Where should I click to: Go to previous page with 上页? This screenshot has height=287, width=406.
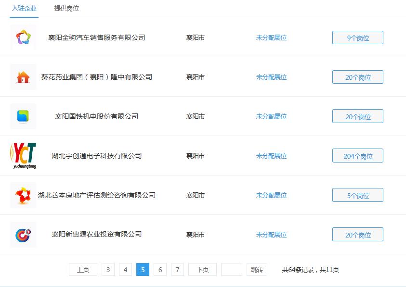point(83,270)
